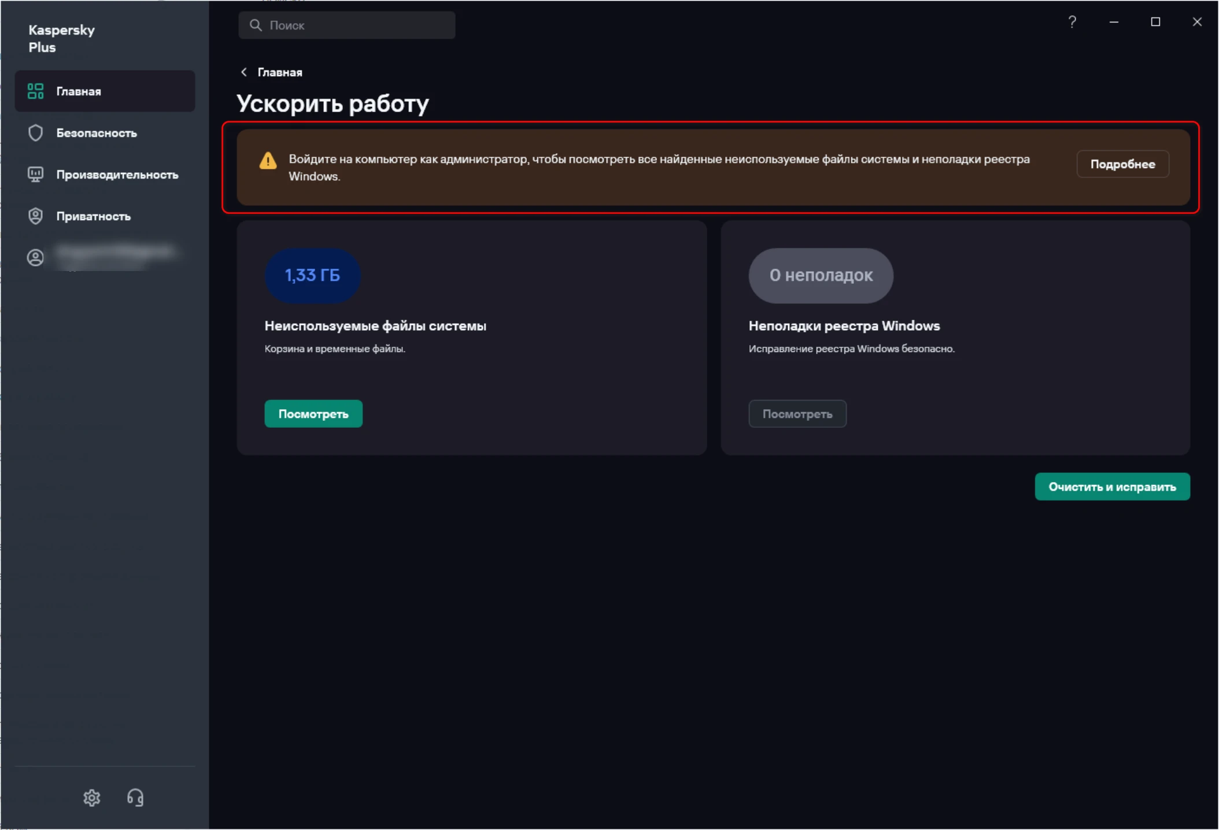Maximize the Kaspersky window
The height and width of the screenshot is (830, 1219).
1155,22
